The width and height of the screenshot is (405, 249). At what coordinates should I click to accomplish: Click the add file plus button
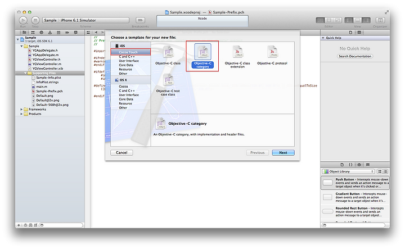(x=19, y=225)
